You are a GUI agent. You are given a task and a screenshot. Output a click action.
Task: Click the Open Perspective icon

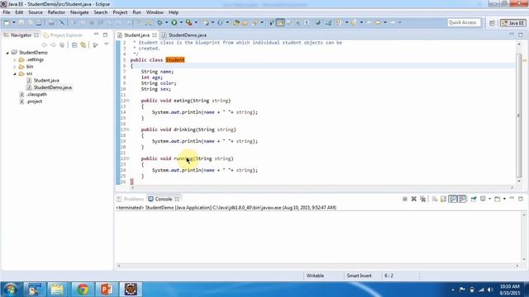click(x=492, y=23)
